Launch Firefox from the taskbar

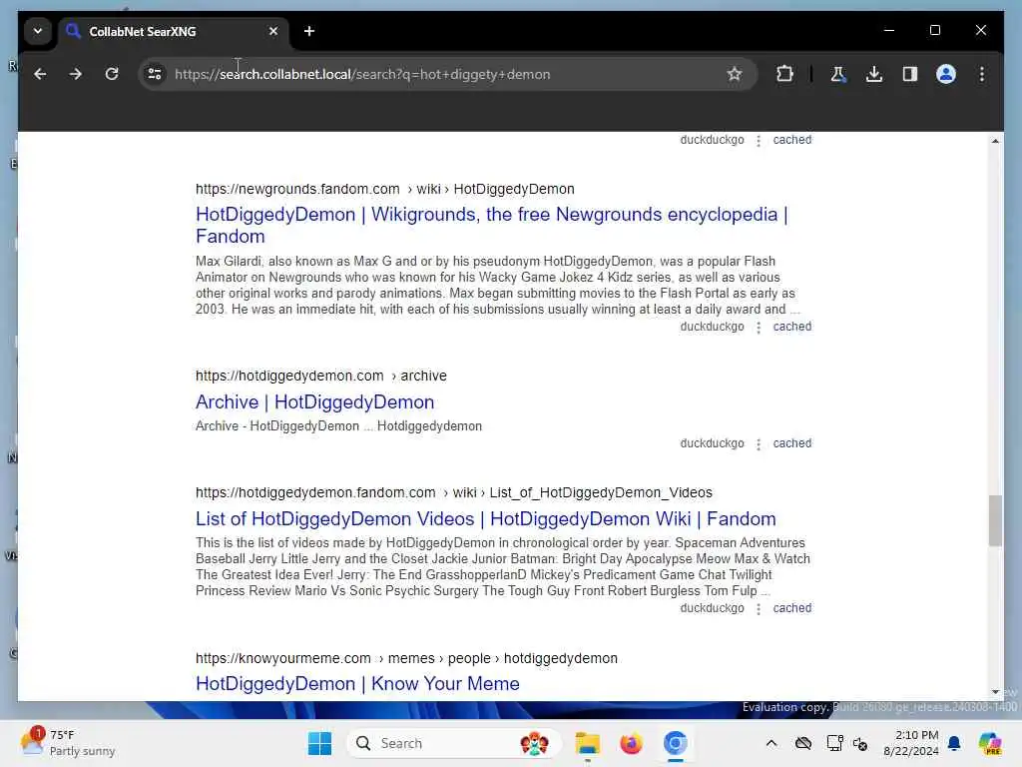(x=631, y=743)
